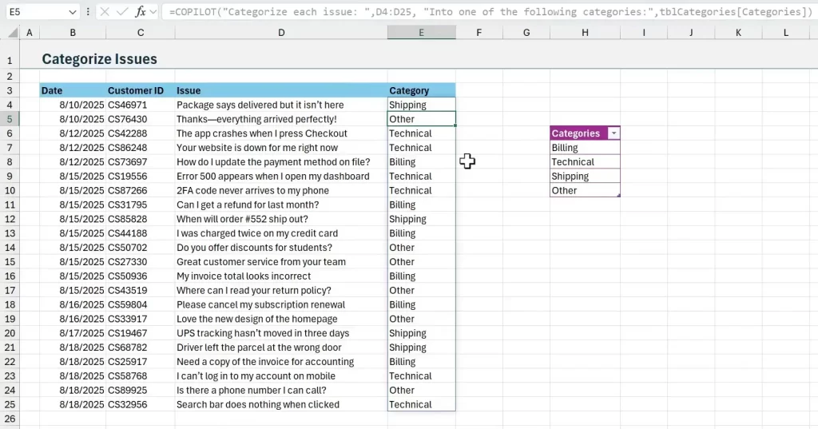Click the Category cell for 'Search bar' issue

pos(421,404)
